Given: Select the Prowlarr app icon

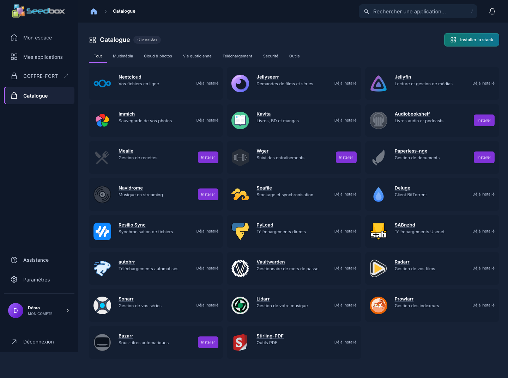Looking at the screenshot, I should [x=379, y=305].
